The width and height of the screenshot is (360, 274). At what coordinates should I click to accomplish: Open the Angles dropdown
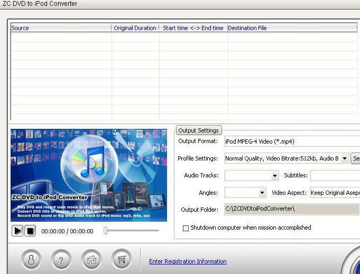point(245,193)
